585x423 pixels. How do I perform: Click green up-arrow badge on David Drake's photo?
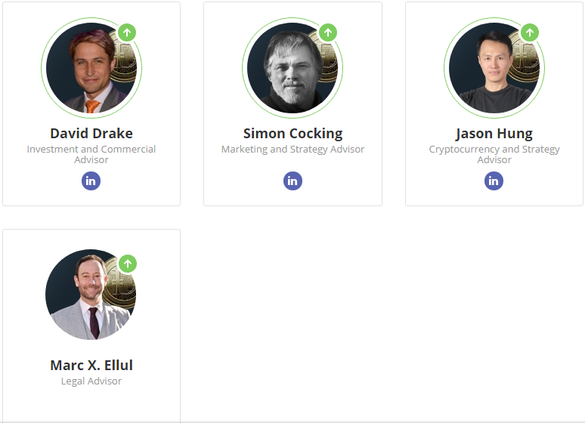[x=127, y=32]
